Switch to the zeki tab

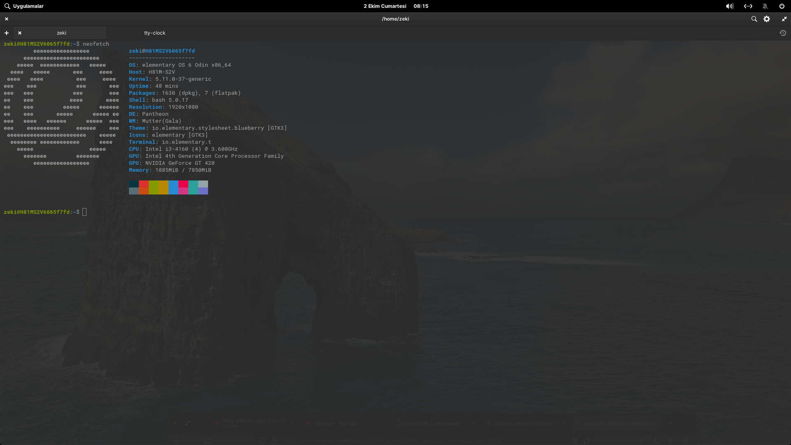click(x=61, y=33)
